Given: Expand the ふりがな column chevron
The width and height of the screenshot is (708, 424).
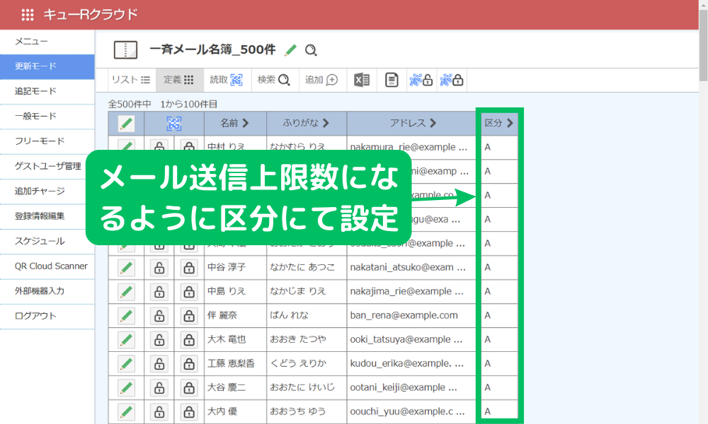Looking at the screenshot, I should click(326, 123).
